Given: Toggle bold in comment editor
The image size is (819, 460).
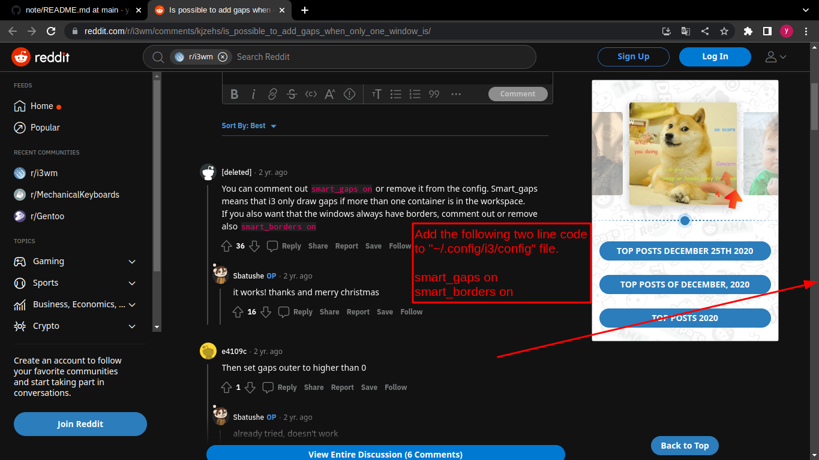Looking at the screenshot, I should pyautogui.click(x=235, y=94).
